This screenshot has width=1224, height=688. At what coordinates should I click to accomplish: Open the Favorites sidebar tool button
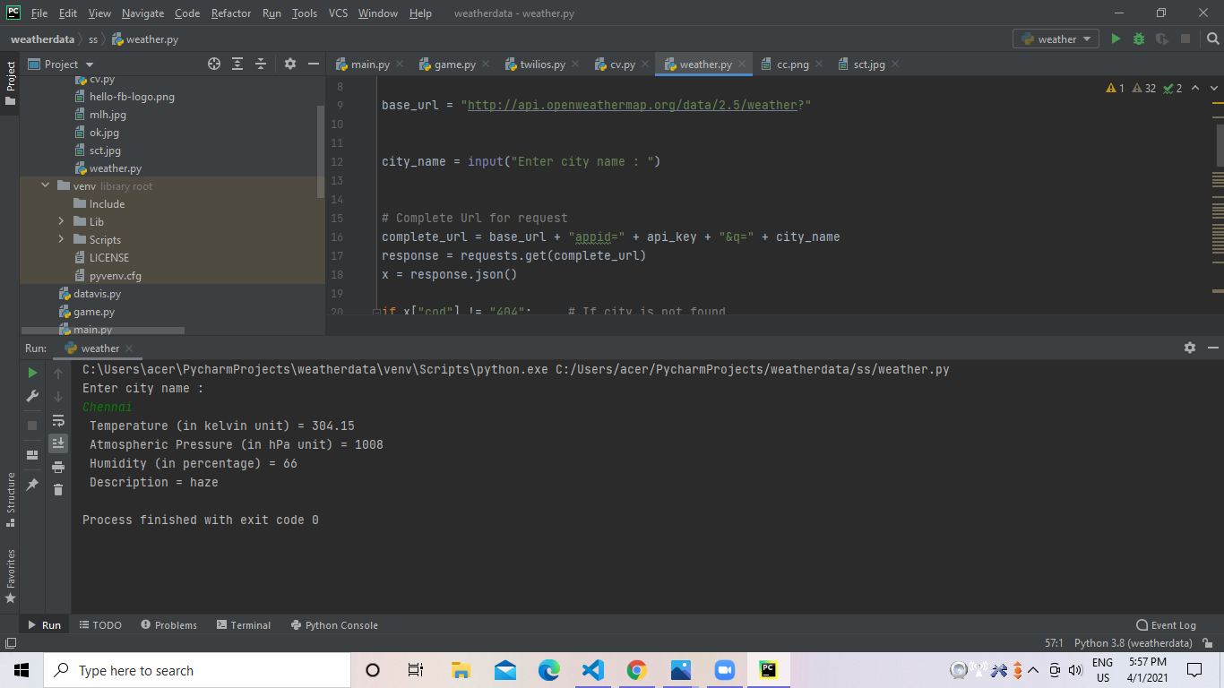pyautogui.click(x=10, y=576)
